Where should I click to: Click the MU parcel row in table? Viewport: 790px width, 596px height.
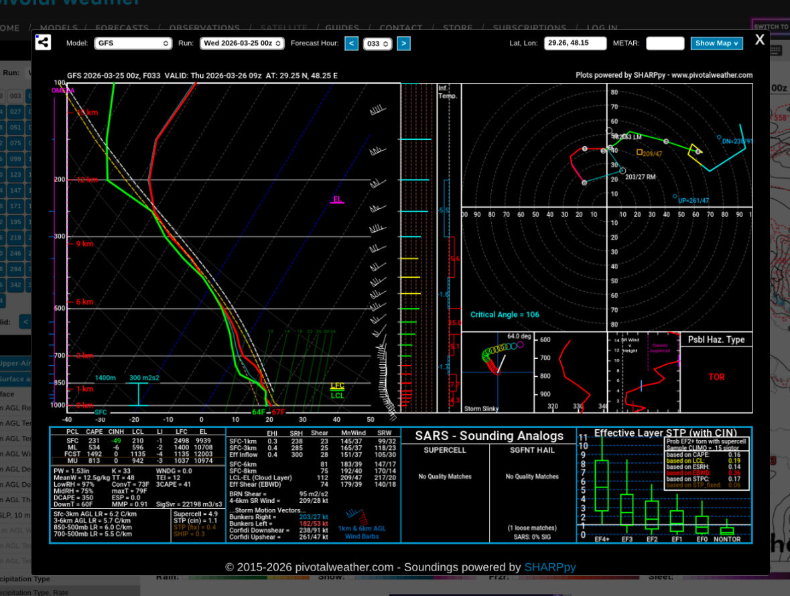137,461
